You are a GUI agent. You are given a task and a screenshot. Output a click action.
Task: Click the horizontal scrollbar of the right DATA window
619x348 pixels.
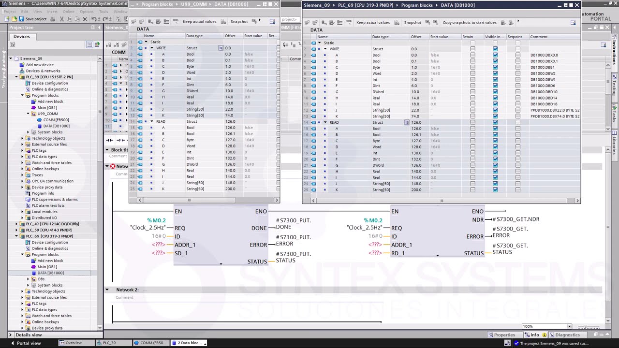[441, 200]
